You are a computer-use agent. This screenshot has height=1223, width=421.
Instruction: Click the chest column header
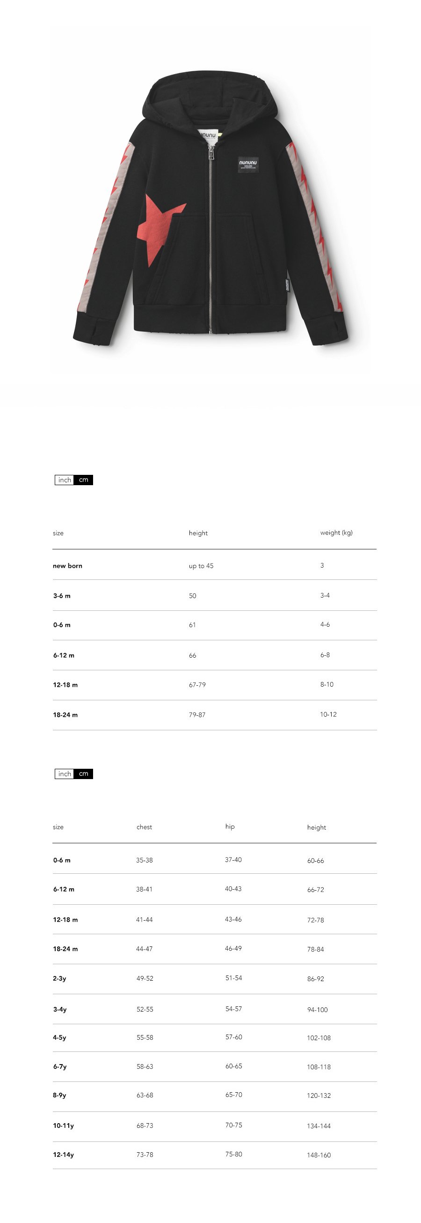coord(144,827)
